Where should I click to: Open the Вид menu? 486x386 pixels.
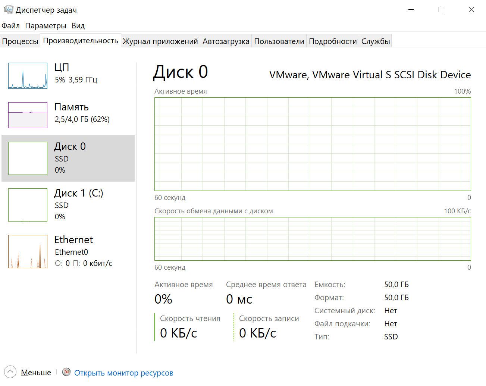[78, 26]
